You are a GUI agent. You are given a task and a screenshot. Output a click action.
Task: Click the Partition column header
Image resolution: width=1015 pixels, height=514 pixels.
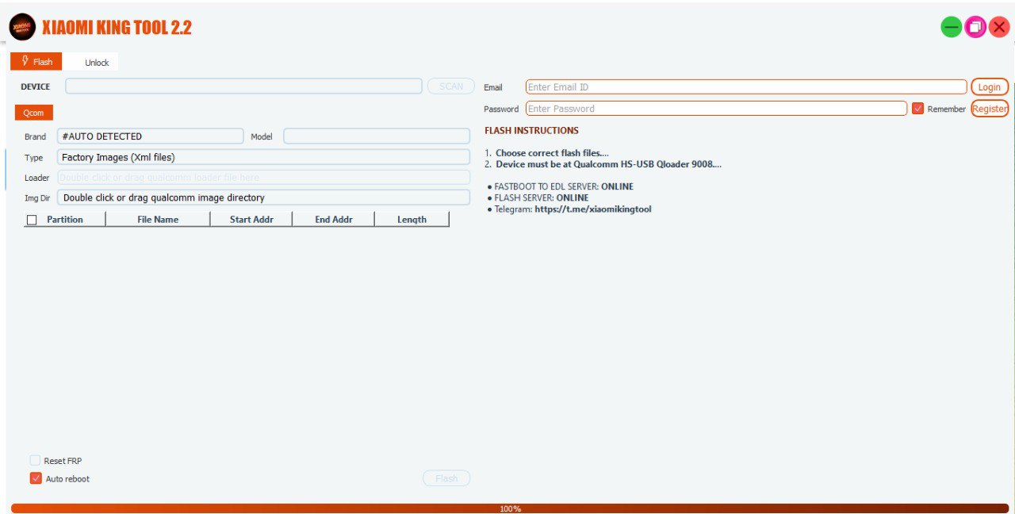(x=65, y=220)
